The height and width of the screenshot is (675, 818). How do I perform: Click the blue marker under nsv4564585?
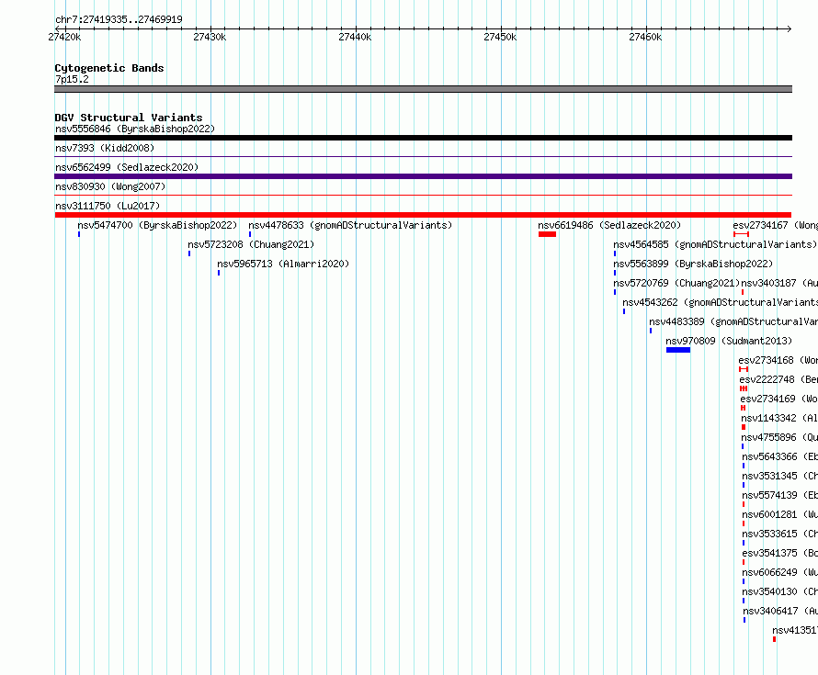coord(615,253)
